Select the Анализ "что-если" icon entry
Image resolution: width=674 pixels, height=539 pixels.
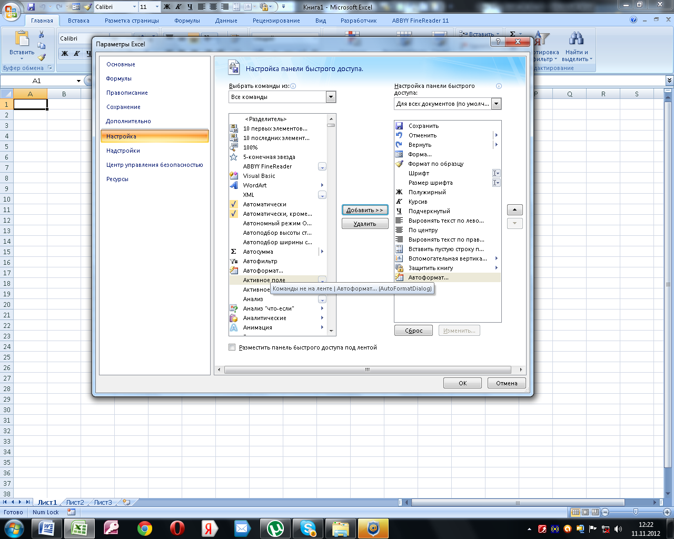click(234, 308)
